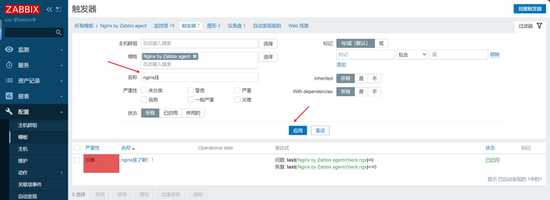Select 维护 in the sidebar
This screenshot has height=200, width=550.
coord(23,161)
